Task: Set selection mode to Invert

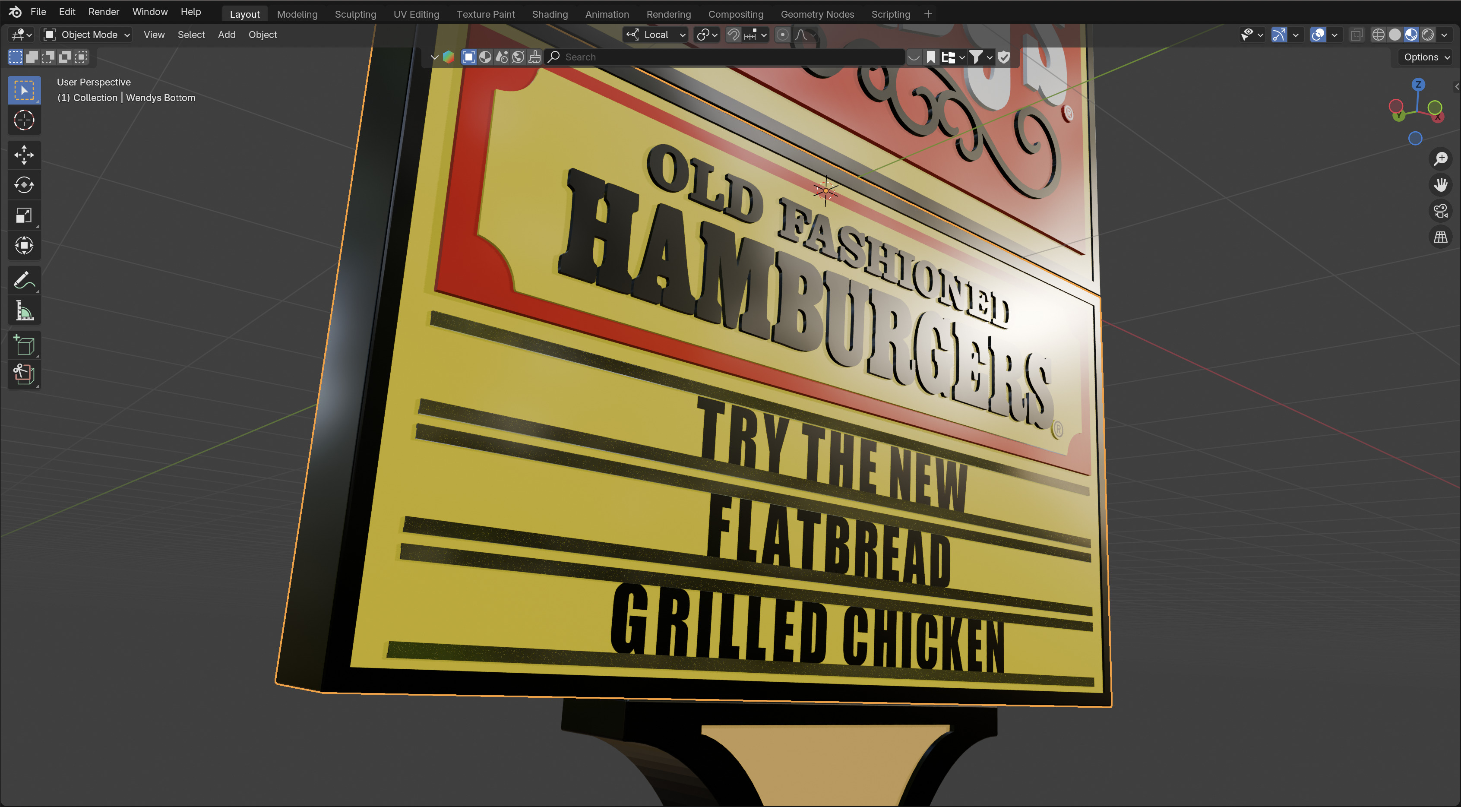Action: click(65, 57)
